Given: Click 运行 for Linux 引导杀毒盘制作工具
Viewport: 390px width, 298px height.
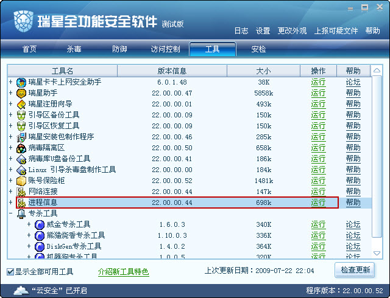Looking at the screenshot, I should point(318,170).
